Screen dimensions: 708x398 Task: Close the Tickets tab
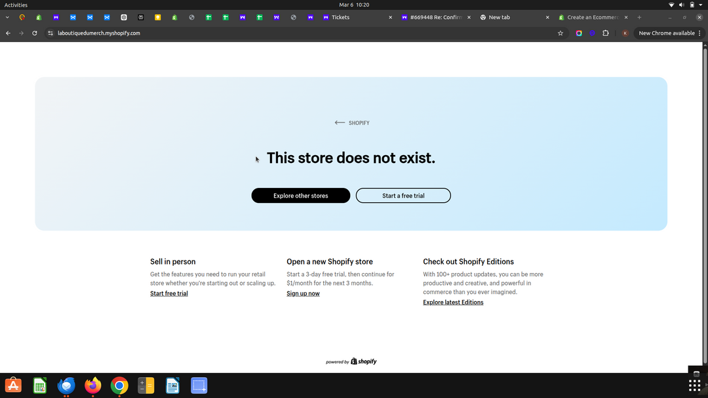[x=390, y=17]
